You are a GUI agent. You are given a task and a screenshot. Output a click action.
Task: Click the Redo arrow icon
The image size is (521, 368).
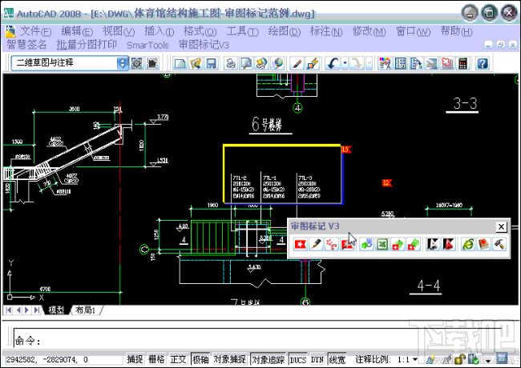pos(357,63)
